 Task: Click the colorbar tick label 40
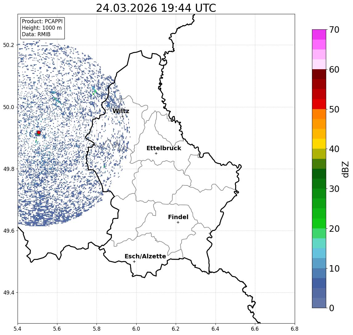(x=334, y=149)
